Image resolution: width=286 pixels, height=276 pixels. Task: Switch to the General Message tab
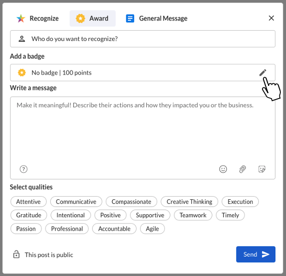pyautogui.click(x=157, y=18)
